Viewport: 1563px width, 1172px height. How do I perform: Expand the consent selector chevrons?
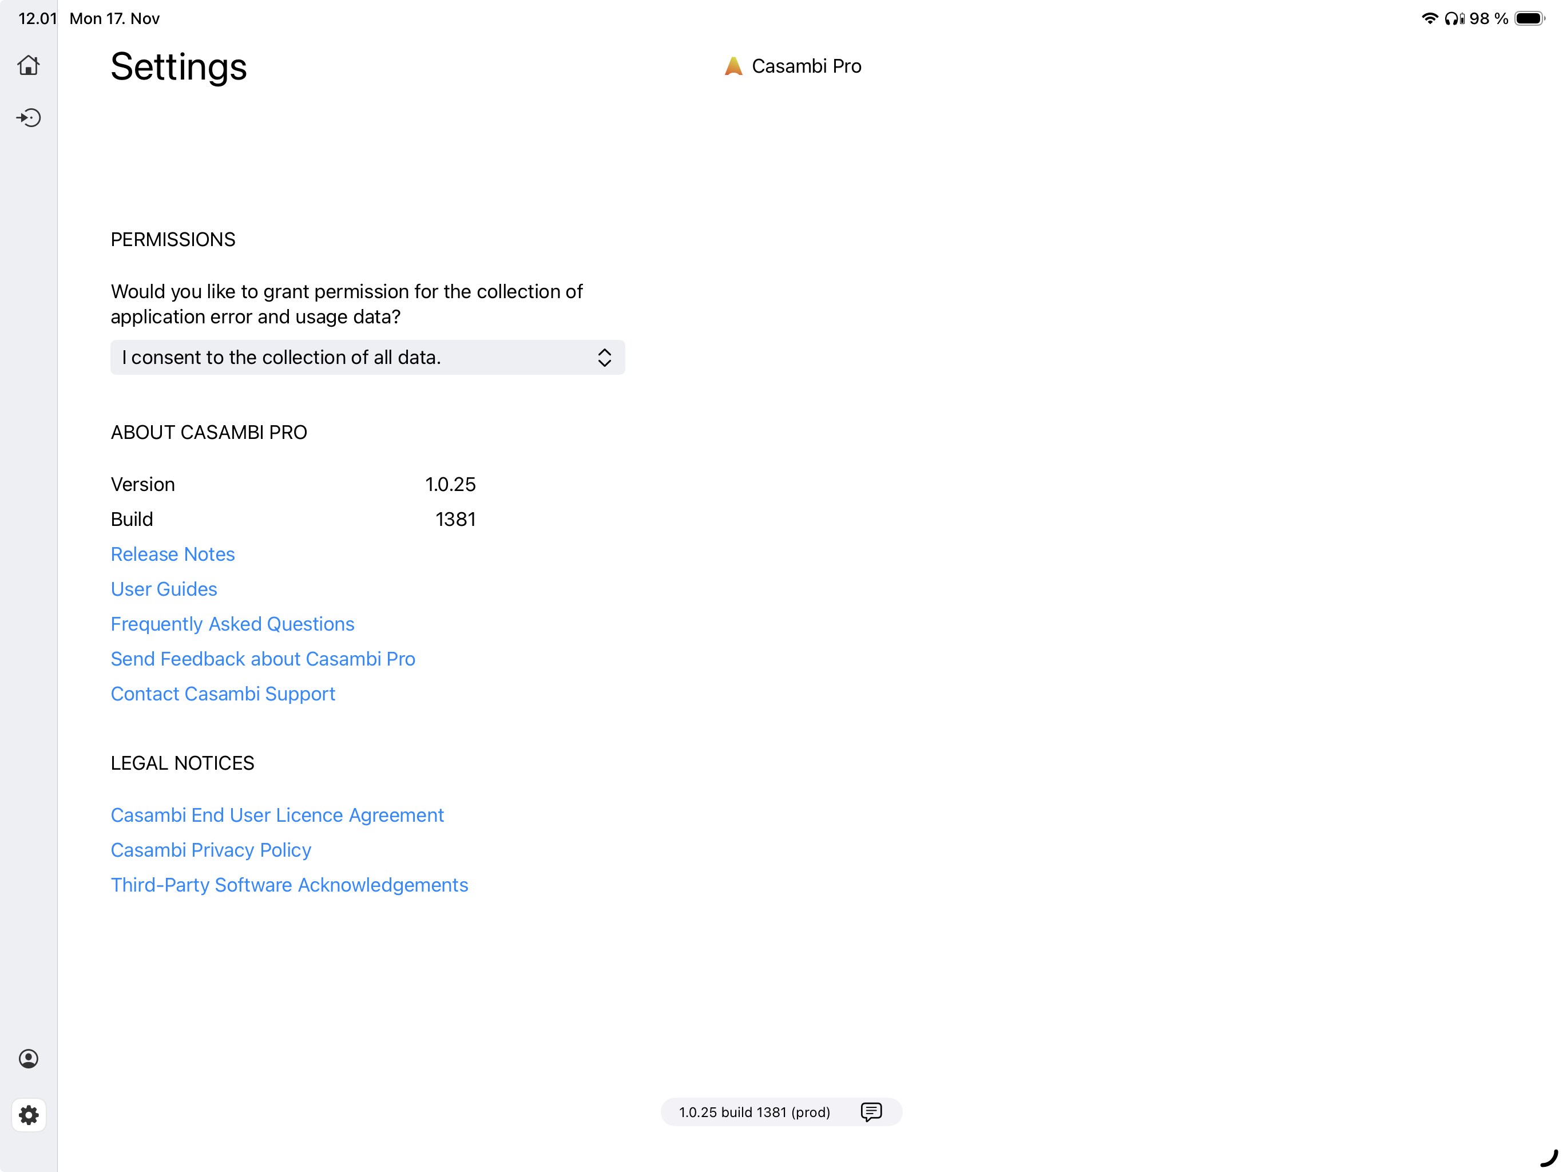604,358
